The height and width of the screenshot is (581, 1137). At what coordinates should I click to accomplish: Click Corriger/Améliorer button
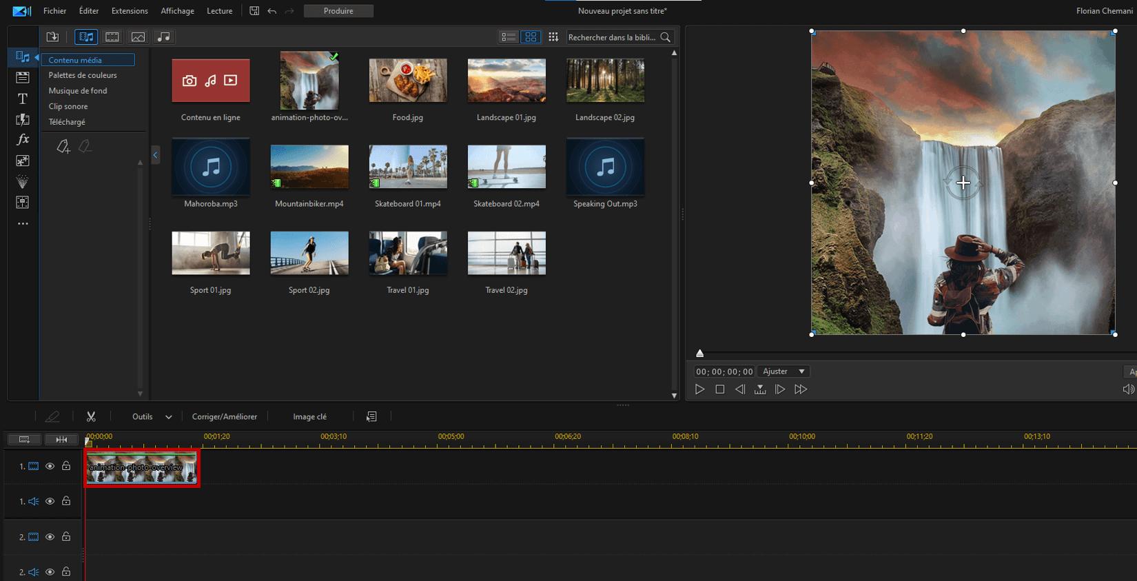point(225,416)
